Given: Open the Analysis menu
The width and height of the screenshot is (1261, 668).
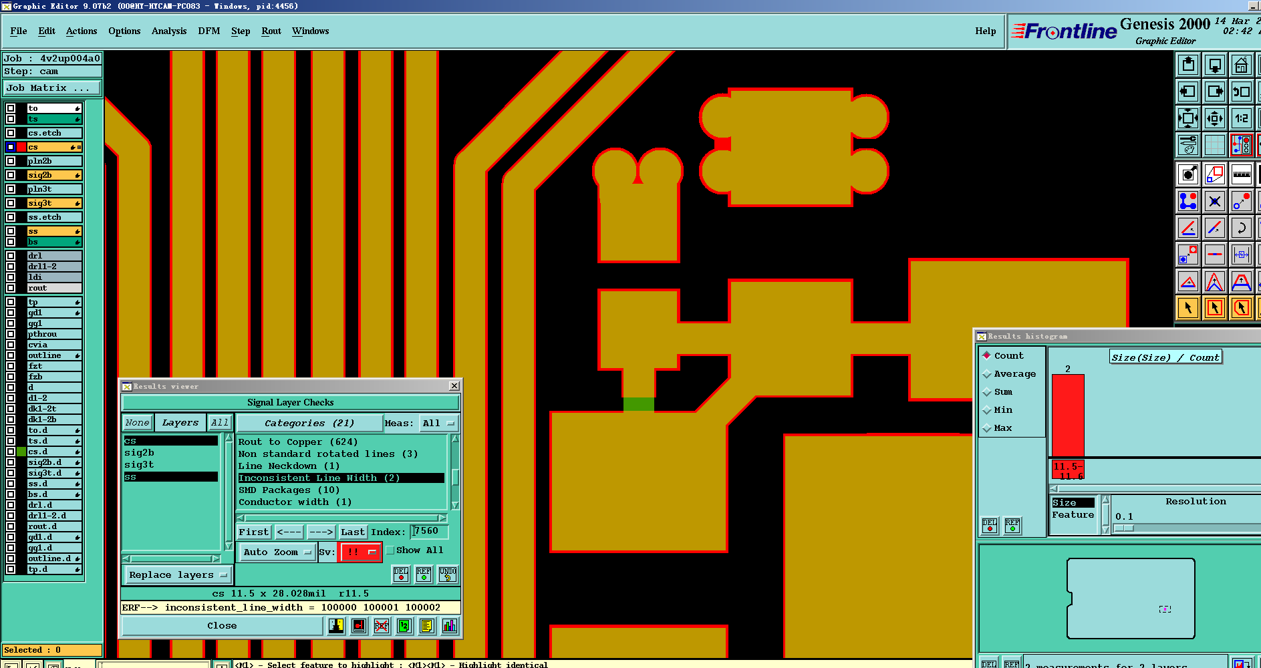Looking at the screenshot, I should pos(169,31).
